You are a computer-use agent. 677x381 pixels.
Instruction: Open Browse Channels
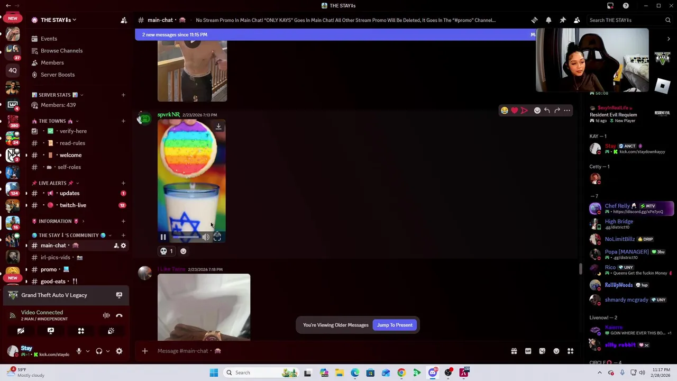coord(61,51)
